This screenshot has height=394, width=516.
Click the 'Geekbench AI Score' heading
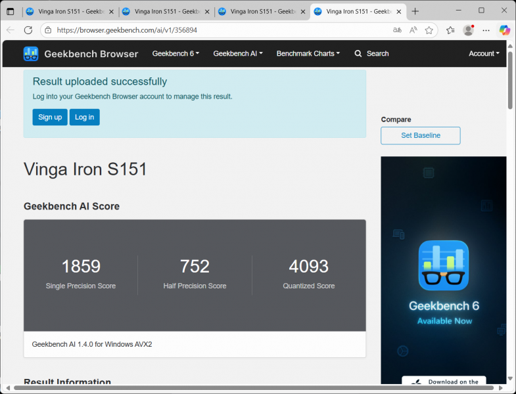72,206
